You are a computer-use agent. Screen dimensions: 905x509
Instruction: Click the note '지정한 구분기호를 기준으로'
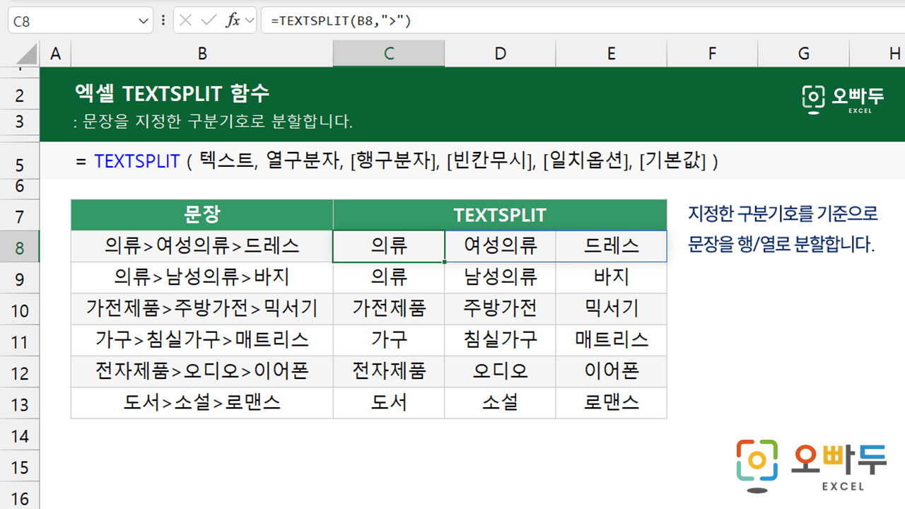[x=782, y=213]
